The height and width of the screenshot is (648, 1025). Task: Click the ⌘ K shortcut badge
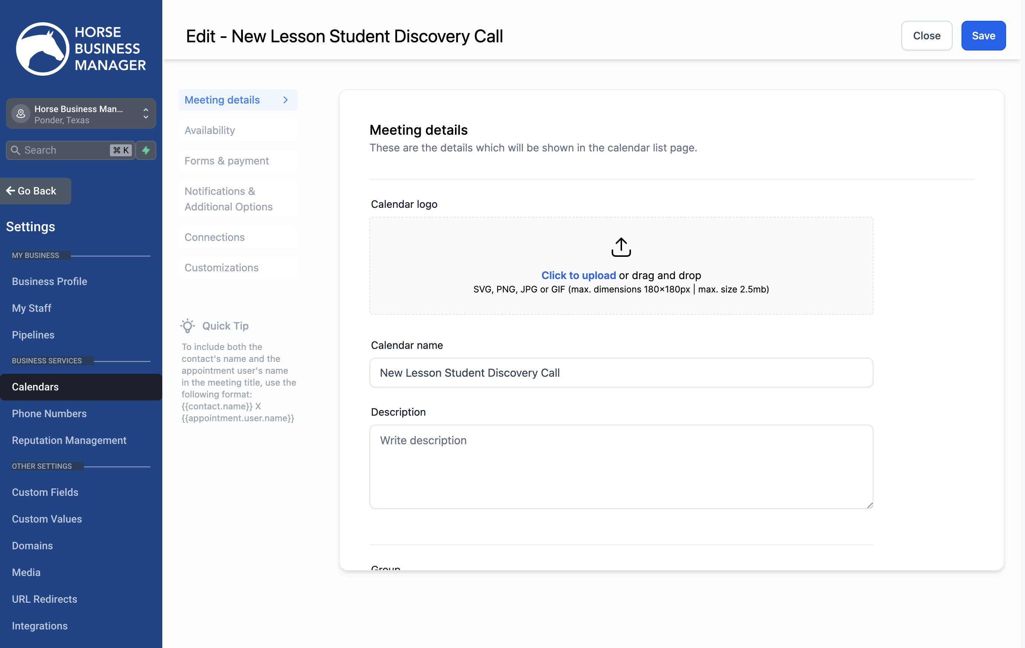(121, 150)
